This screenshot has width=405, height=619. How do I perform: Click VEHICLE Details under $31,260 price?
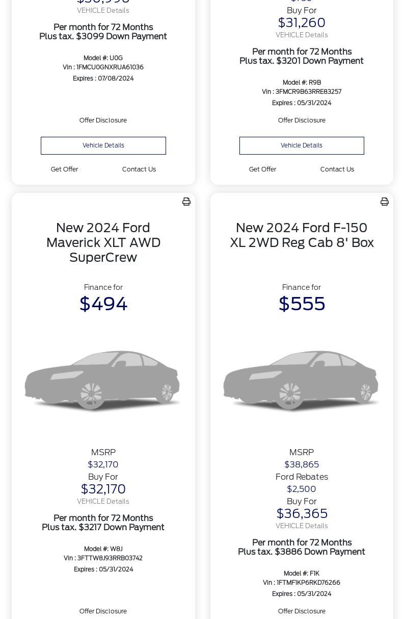(x=302, y=35)
